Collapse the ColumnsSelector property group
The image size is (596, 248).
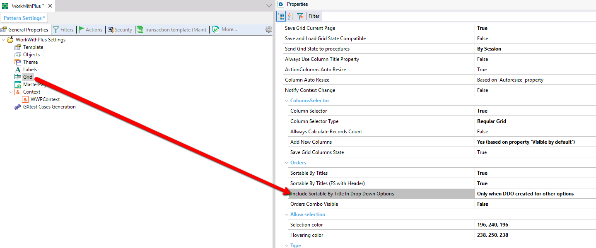[x=287, y=101]
